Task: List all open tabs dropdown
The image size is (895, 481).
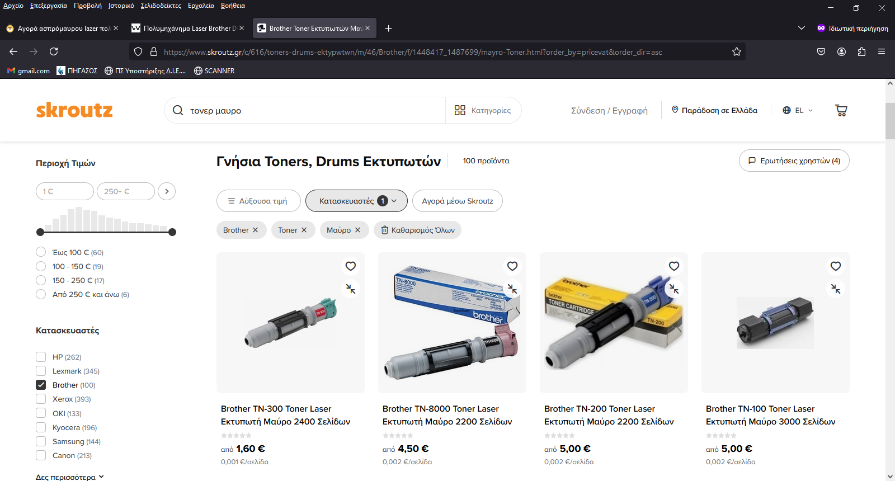Action: 801,28
